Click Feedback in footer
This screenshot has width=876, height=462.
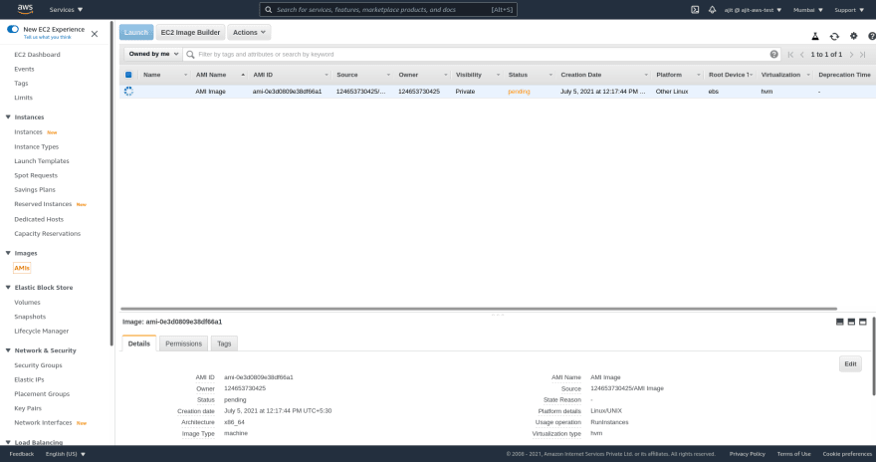pos(22,454)
